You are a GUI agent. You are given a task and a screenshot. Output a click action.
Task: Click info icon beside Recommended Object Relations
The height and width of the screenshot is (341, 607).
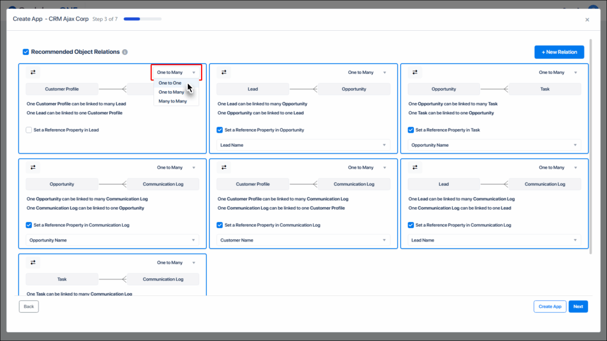[124, 52]
